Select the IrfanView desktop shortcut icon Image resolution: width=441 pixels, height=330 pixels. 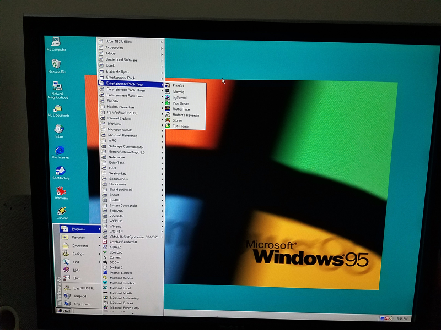pyautogui.click(x=61, y=193)
